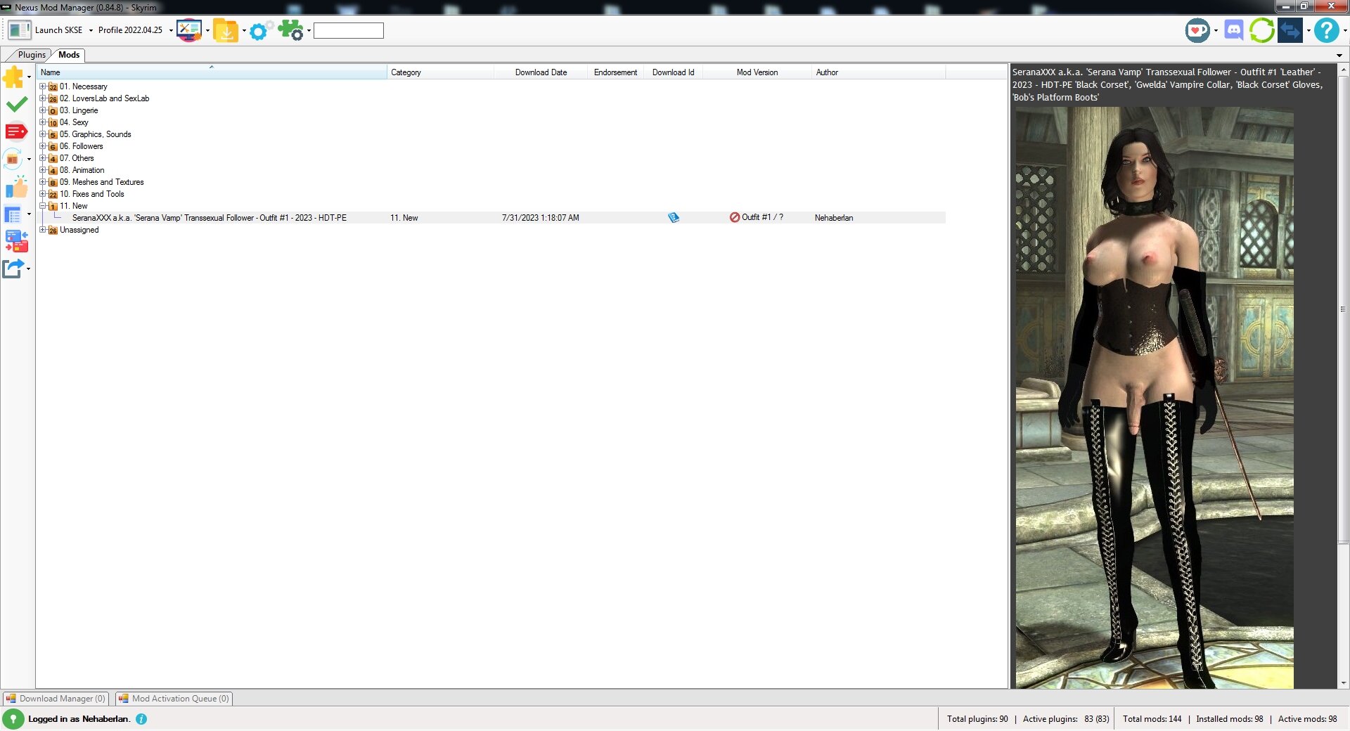1350x731 pixels.
Task: Expand the 05. Graphics, Sounds category
Action: (42, 134)
